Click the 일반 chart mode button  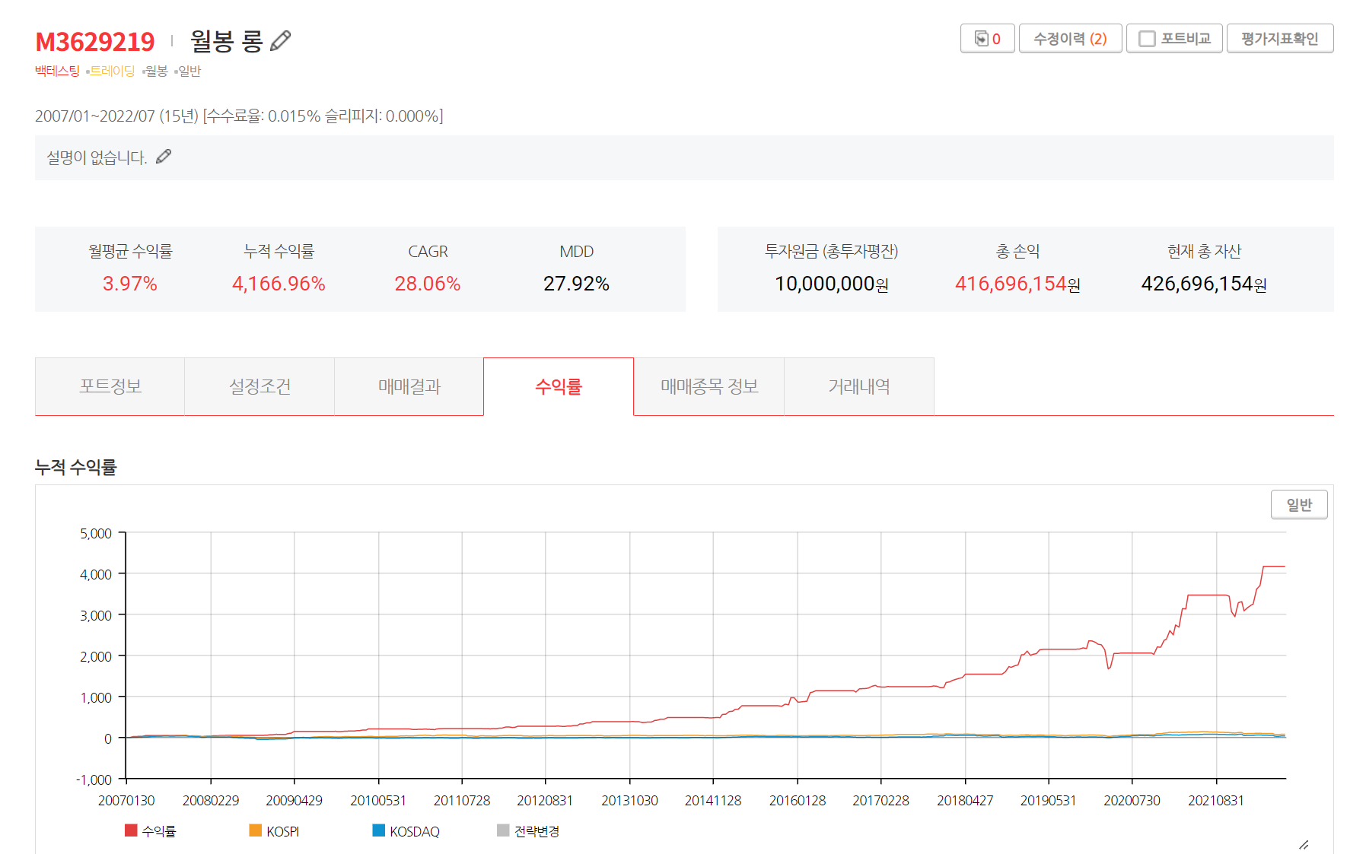1299,505
